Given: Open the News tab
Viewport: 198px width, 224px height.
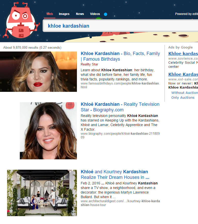Looking at the screenshot, I should (80, 14).
